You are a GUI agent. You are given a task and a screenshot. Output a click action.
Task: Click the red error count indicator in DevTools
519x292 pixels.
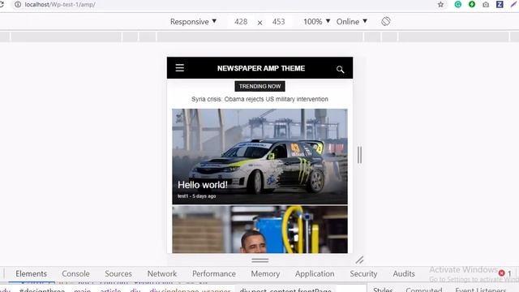point(505,273)
